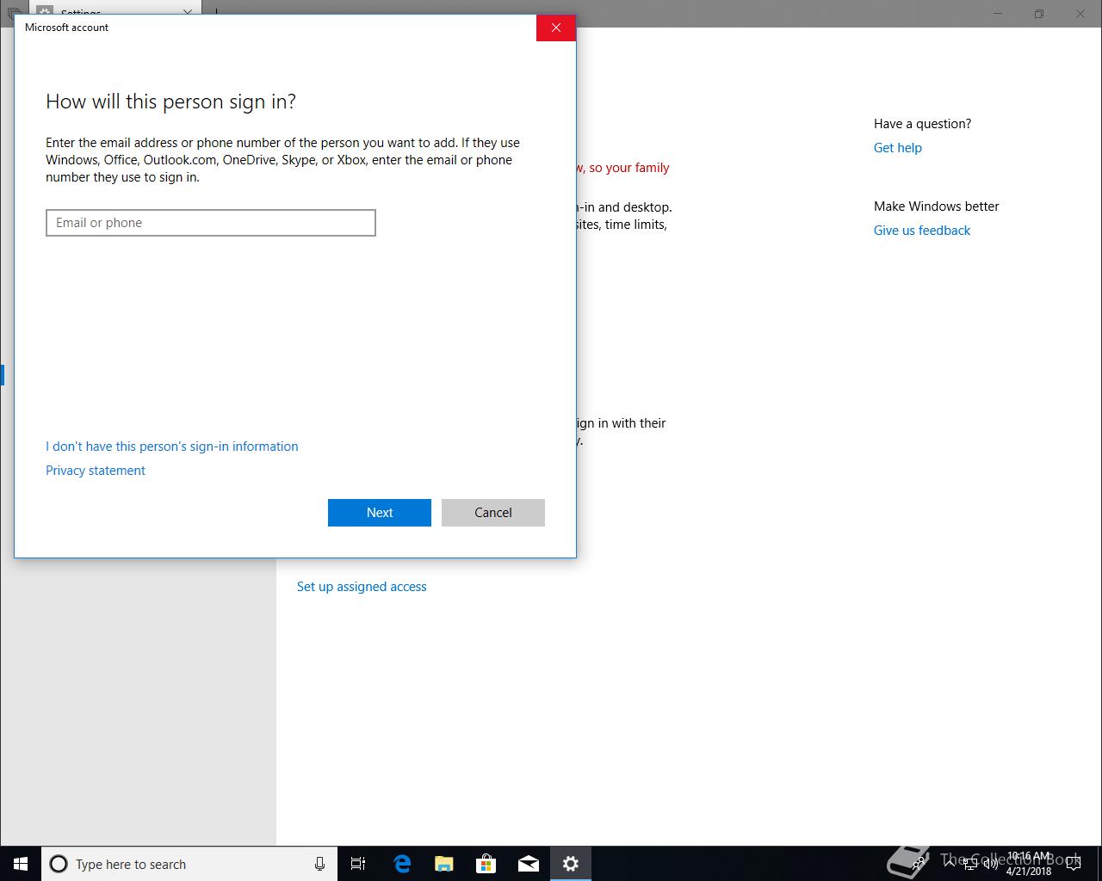Click the "Type here to search" box

[189, 864]
